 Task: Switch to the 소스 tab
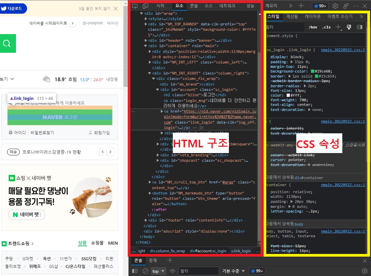[209, 6]
